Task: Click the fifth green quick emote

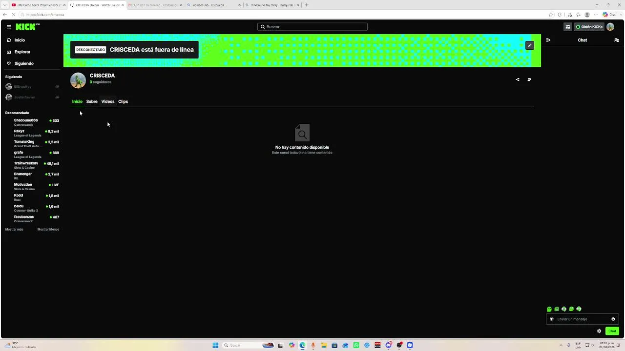Action: tap(579, 309)
